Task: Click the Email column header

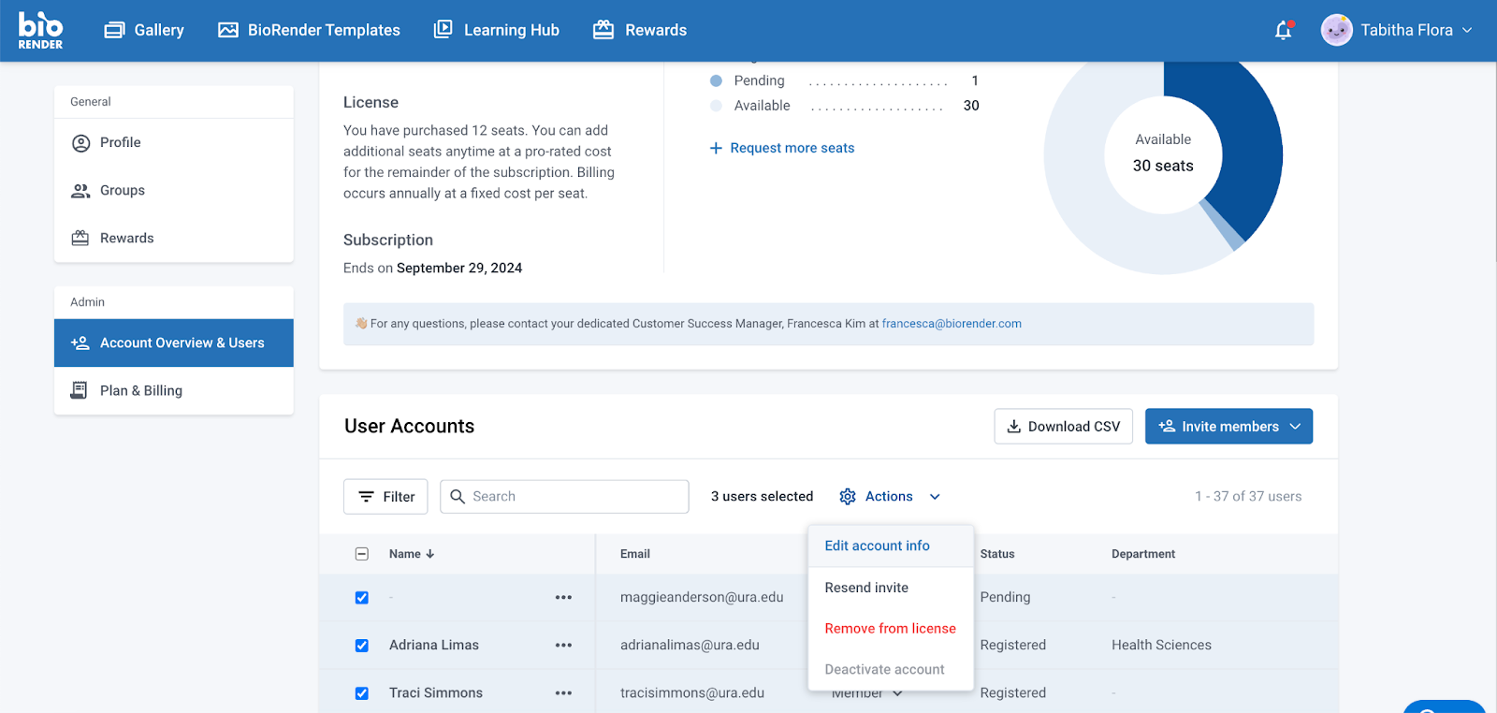Action: point(635,554)
